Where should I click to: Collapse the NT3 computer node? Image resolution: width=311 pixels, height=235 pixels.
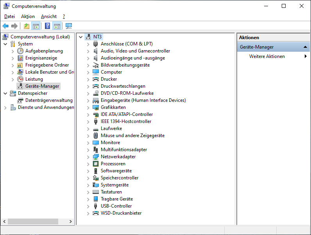coord(81,37)
